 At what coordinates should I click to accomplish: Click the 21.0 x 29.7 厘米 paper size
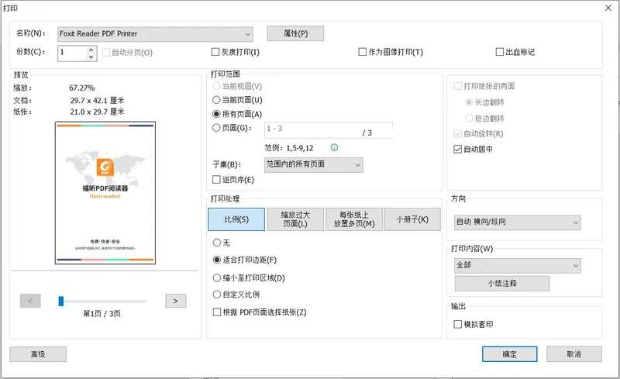(98, 112)
